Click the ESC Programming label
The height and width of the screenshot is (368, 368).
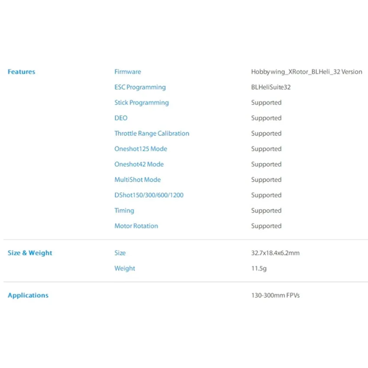[140, 87]
